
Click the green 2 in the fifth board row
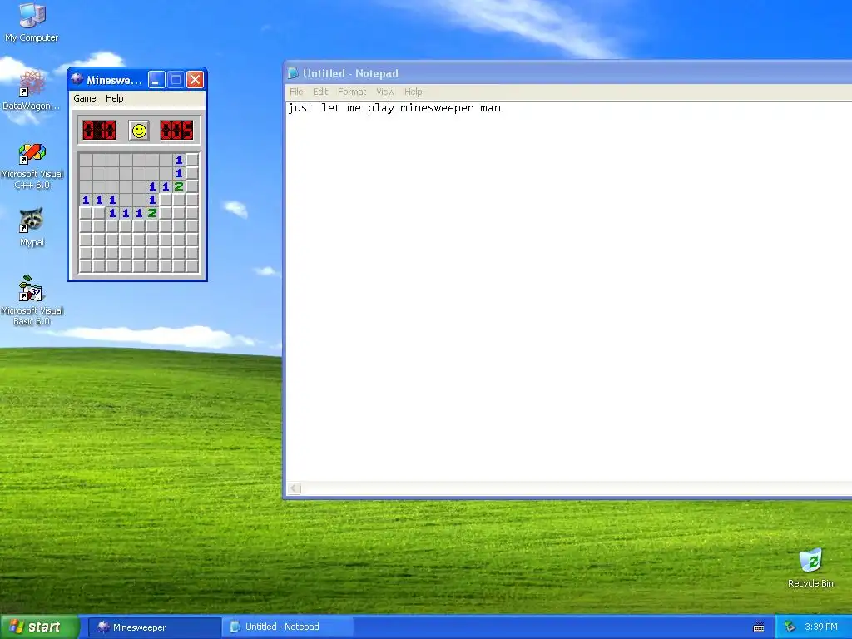[152, 213]
